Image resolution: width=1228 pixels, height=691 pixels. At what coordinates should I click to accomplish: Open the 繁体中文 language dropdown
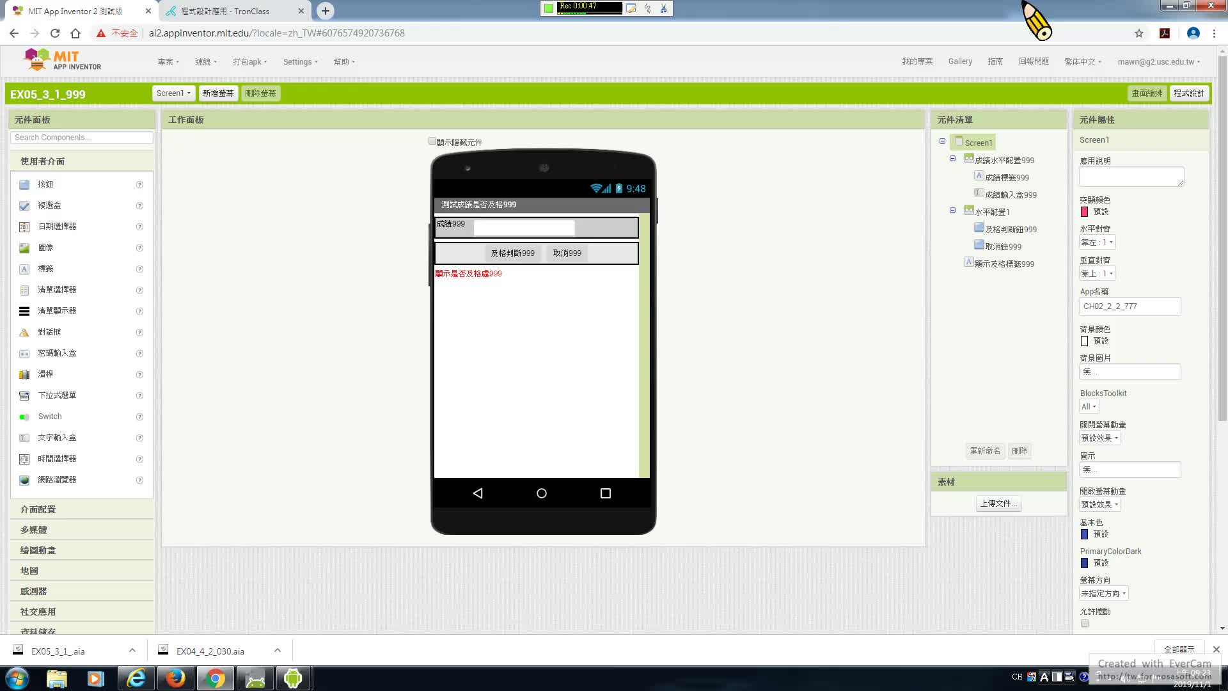point(1083,62)
